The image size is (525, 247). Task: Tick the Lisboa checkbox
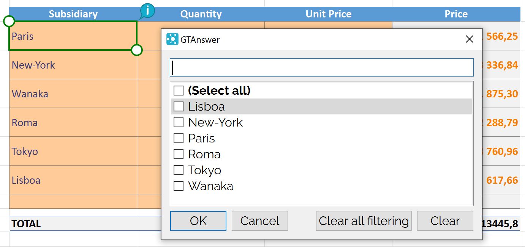point(179,106)
